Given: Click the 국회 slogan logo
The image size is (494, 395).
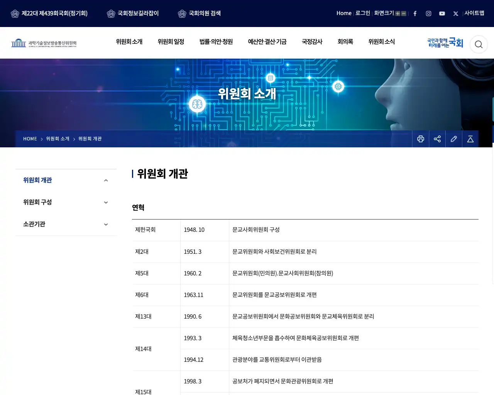Looking at the screenshot, I should point(445,43).
